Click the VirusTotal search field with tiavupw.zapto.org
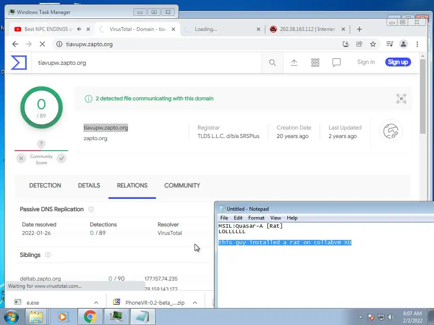The width and height of the screenshot is (434, 325). 147,63
